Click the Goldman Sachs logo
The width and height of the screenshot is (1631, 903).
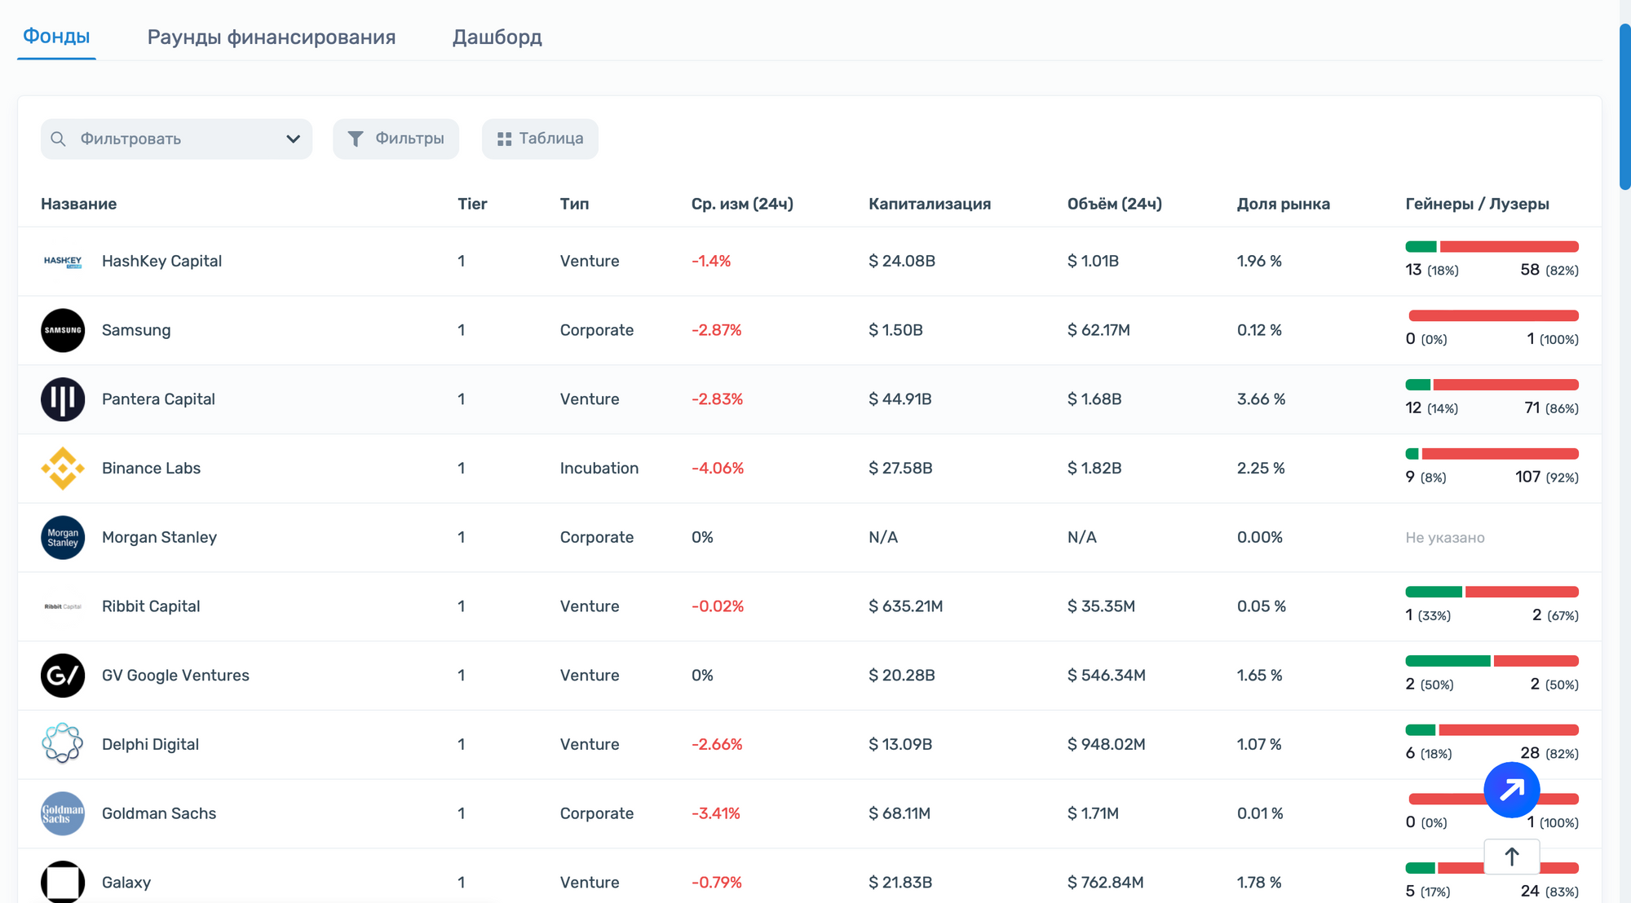coord(63,813)
